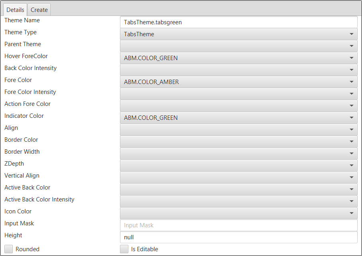Expand the Align dropdown

pos(238,130)
